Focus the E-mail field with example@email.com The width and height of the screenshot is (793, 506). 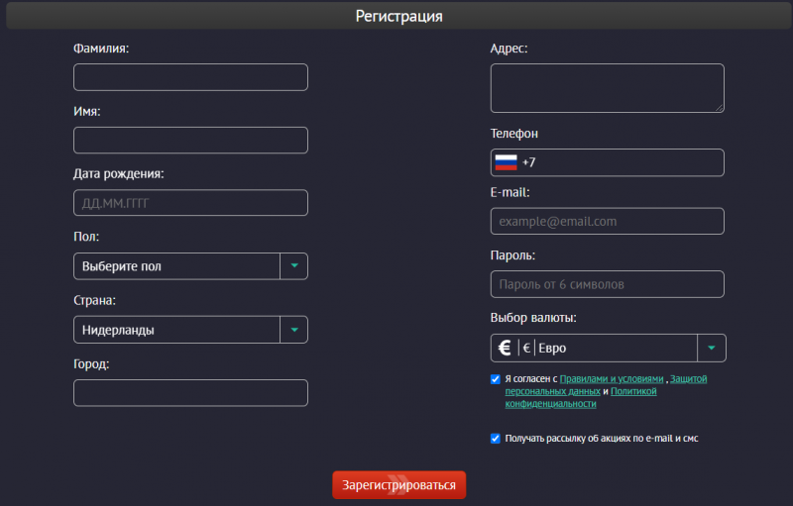pos(608,221)
